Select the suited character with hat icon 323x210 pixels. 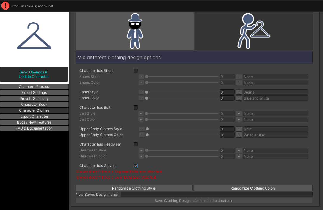coord(135,31)
